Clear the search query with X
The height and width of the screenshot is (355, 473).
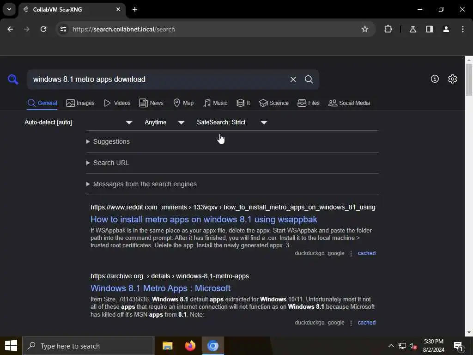[293, 80]
